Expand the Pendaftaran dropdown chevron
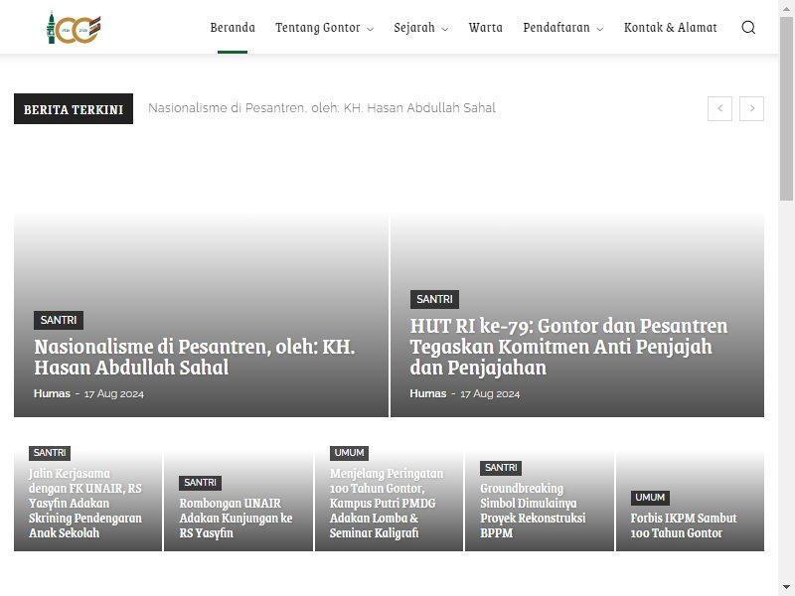795x596 pixels. [600, 30]
